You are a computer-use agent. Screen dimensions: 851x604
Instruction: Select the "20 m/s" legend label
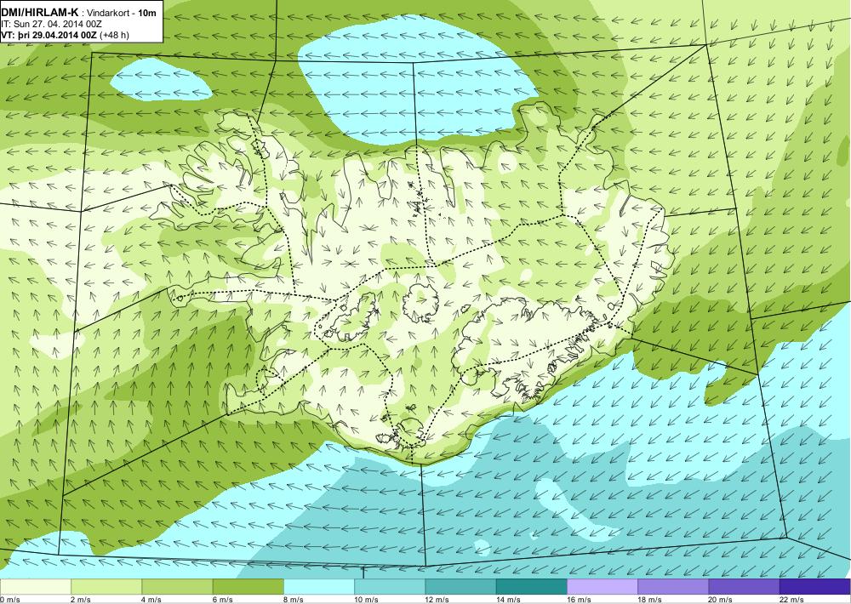pos(721,600)
